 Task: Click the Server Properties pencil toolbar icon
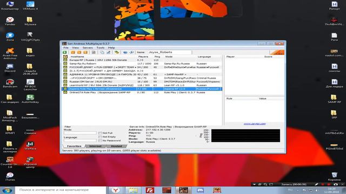coord(108,52)
